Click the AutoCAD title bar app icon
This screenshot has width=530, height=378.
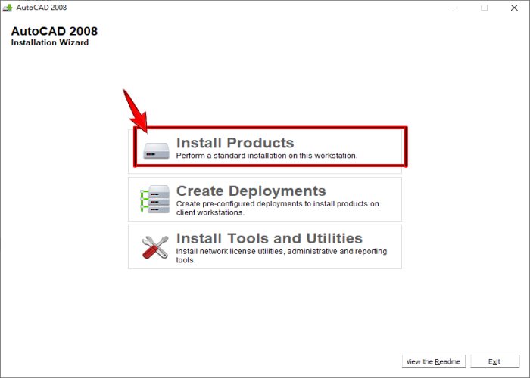click(8, 8)
